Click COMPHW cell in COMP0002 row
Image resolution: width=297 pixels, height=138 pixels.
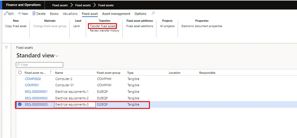tap(103, 79)
